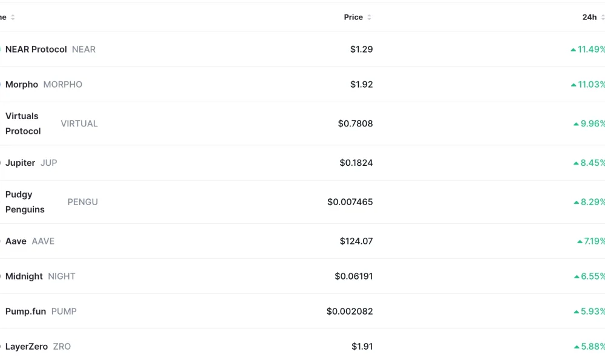Viewport: 605px width, 363px height.
Task: Click the Jupiter coin logo
Action: coord(1,163)
